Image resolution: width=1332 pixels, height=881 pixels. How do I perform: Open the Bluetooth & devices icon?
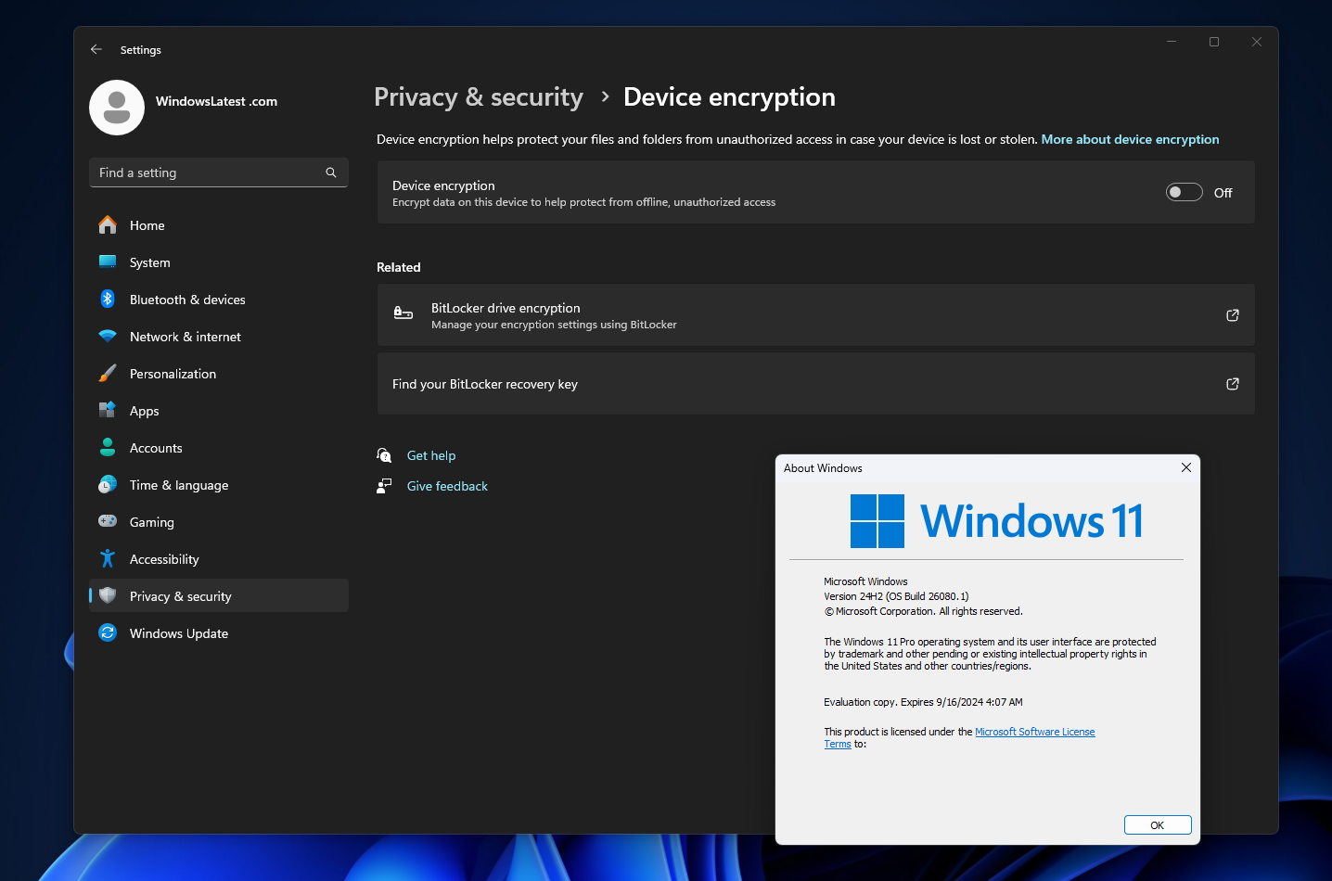pyautogui.click(x=107, y=299)
